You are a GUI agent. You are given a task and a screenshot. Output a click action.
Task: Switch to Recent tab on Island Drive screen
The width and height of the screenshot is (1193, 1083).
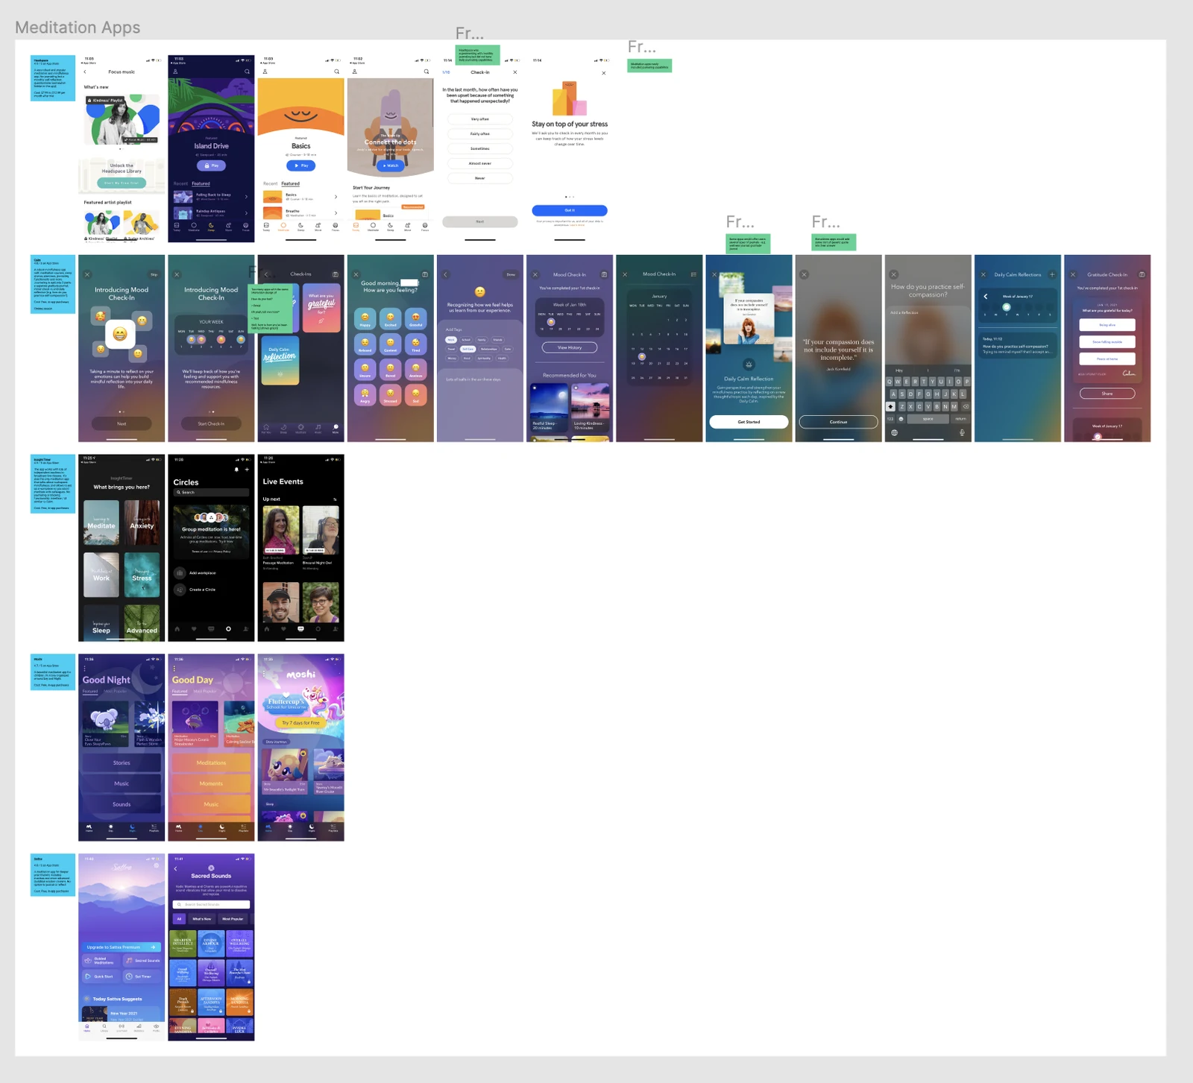pos(181,183)
